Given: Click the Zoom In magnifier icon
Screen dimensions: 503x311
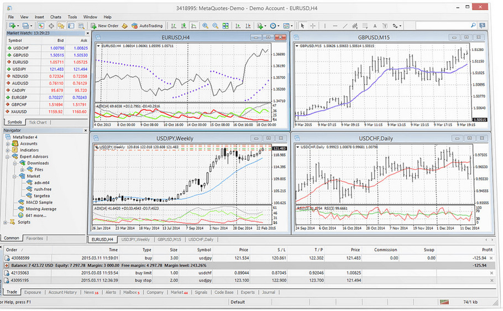Looking at the screenshot, I should click(x=205, y=25).
